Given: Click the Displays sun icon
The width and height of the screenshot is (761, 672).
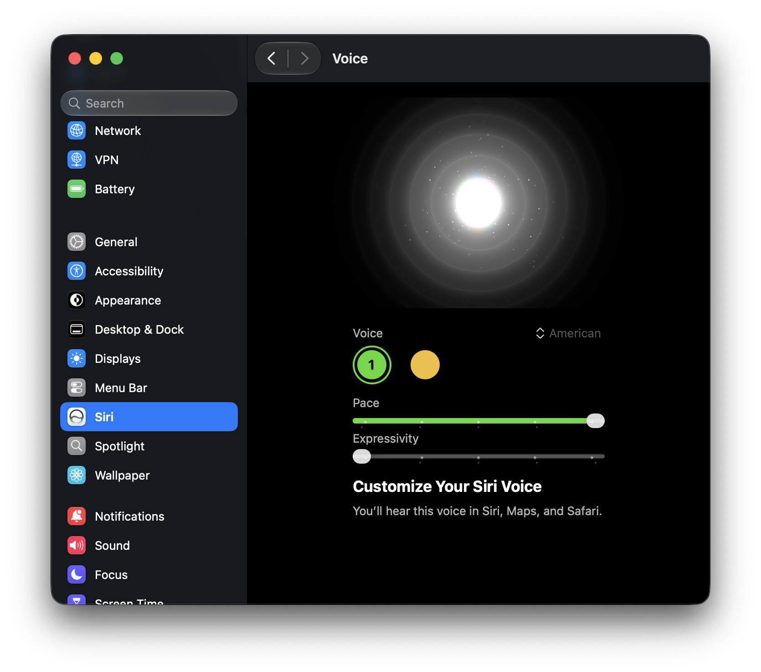Looking at the screenshot, I should point(77,359).
